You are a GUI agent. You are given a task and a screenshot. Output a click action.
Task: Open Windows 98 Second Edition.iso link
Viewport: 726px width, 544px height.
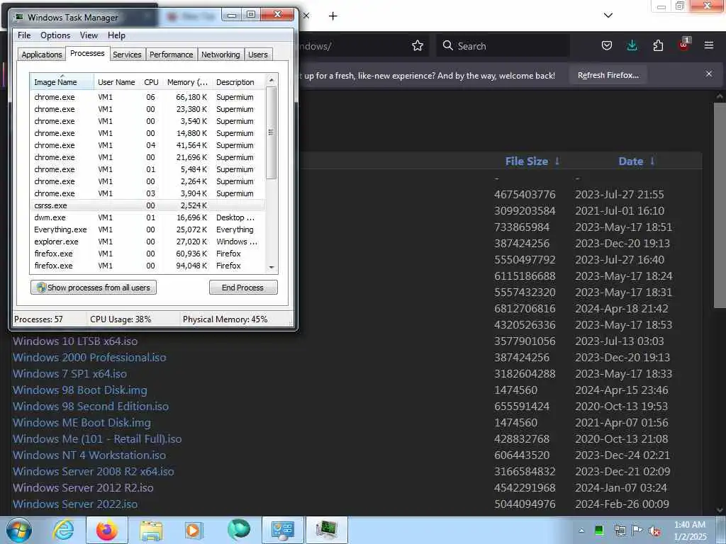90,406
